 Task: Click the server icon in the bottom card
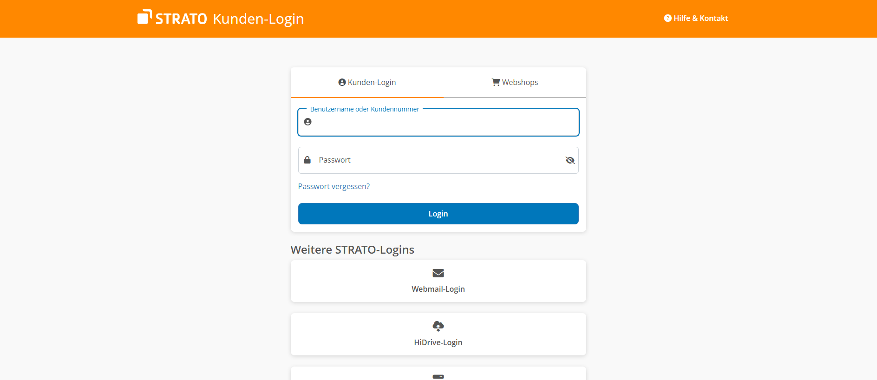pos(438,377)
